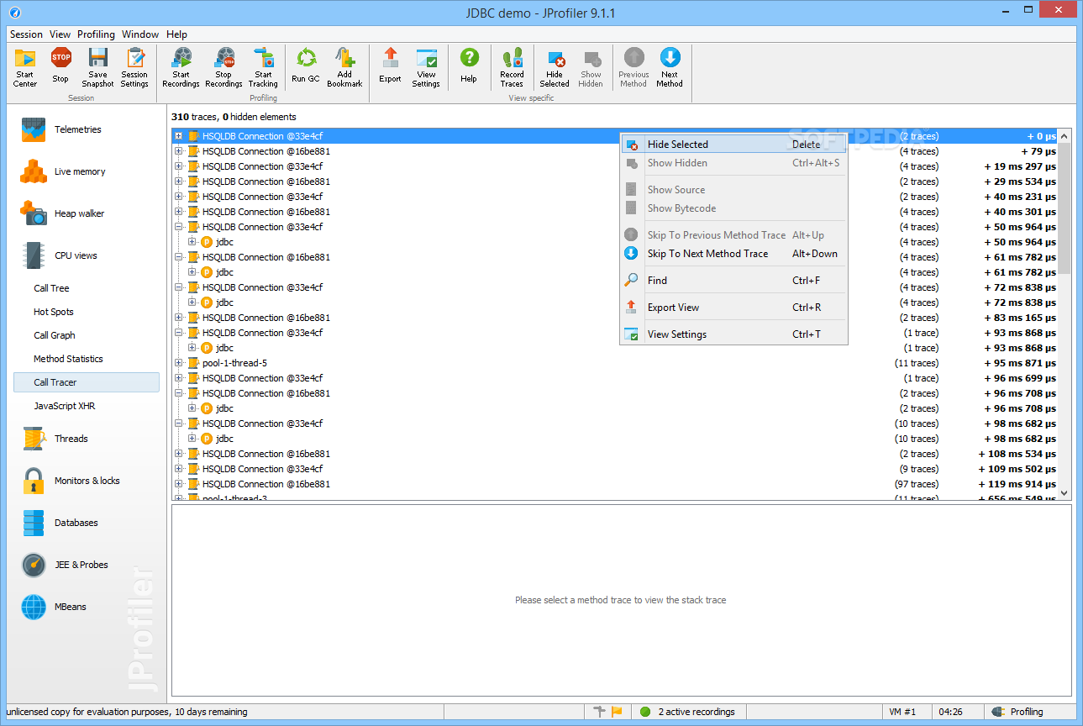This screenshot has height=726, width=1083.
Task: Click the Export toolbar icon
Action: coord(390,57)
